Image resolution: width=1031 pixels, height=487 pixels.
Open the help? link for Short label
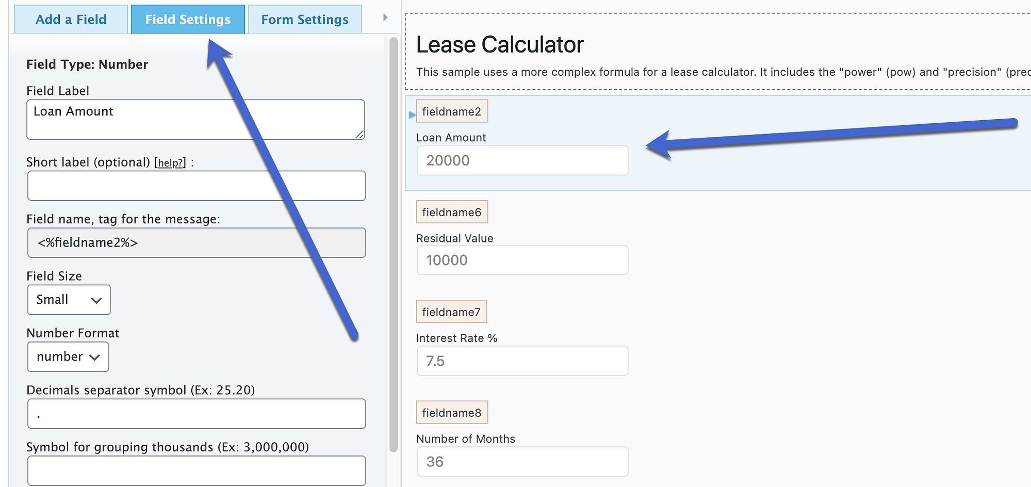click(170, 162)
